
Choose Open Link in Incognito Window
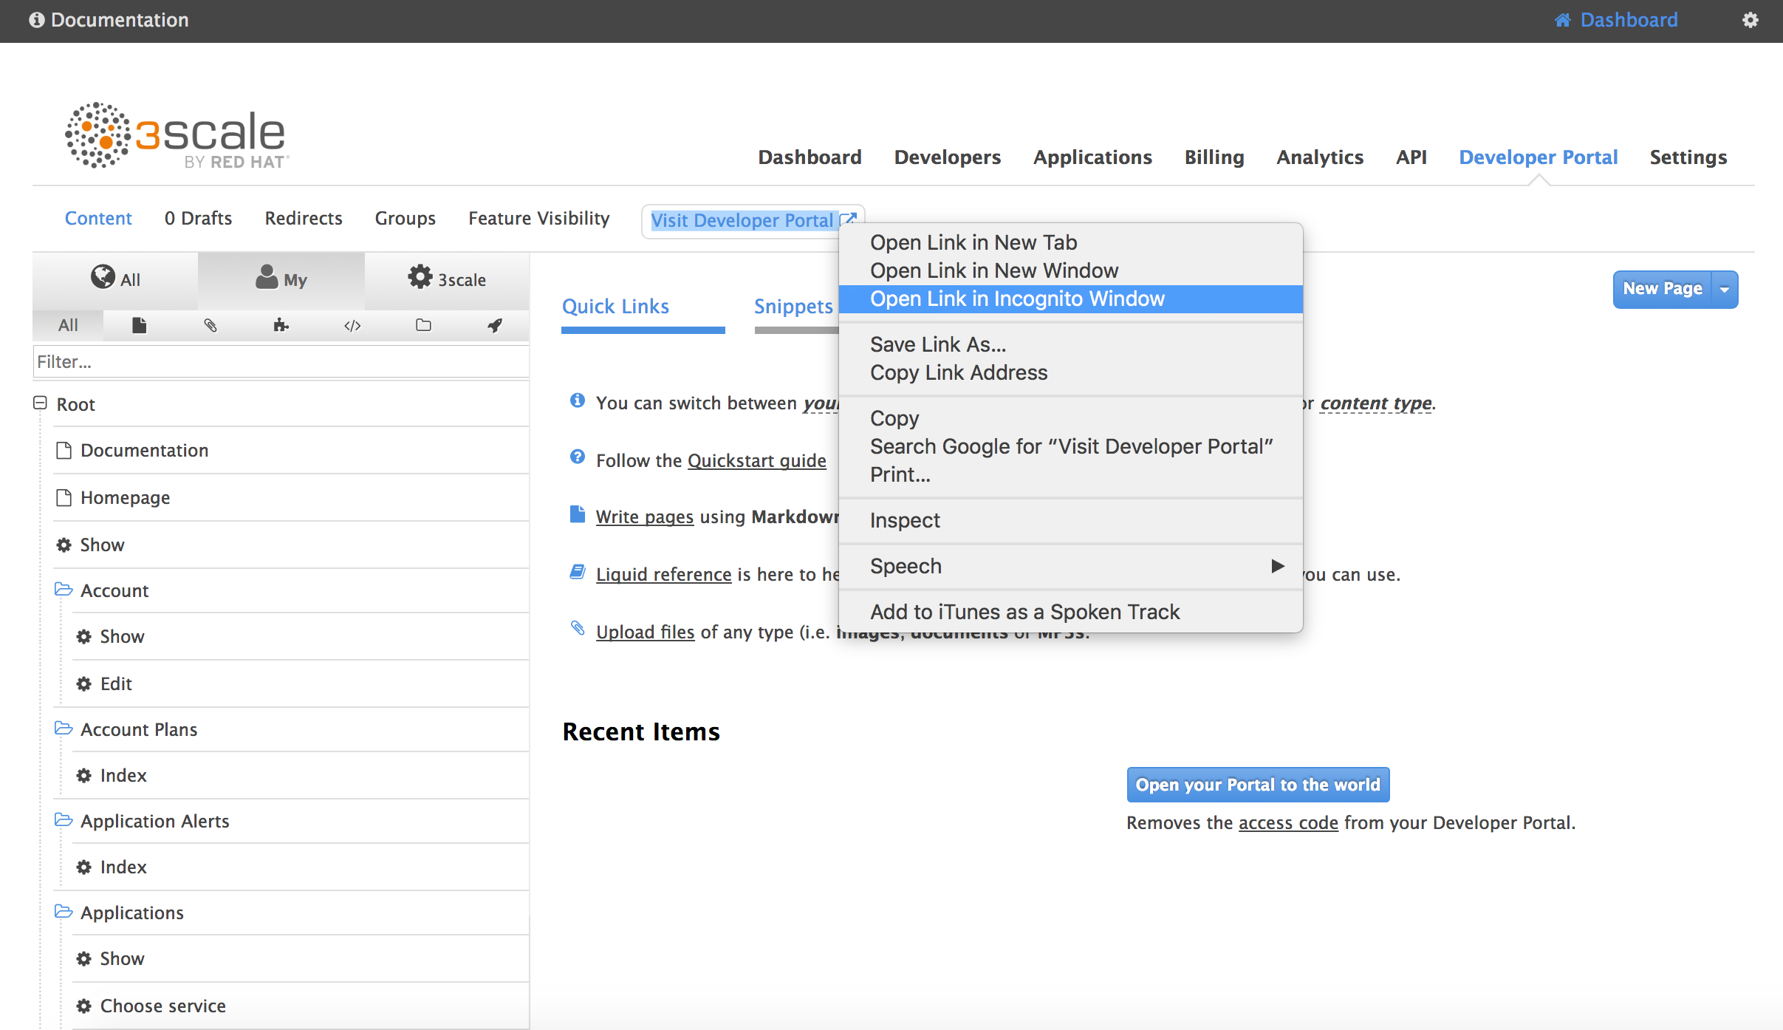click(x=1017, y=299)
